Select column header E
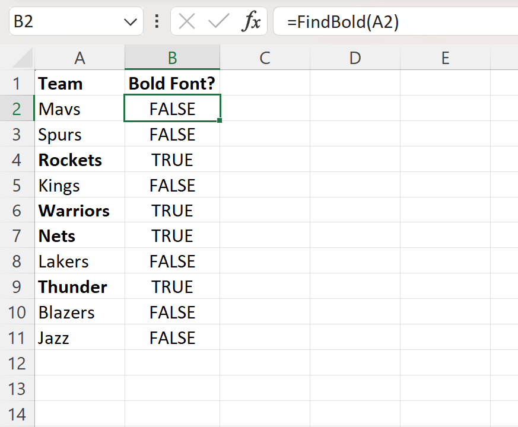This screenshot has height=427, width=518. click(445, 58)
